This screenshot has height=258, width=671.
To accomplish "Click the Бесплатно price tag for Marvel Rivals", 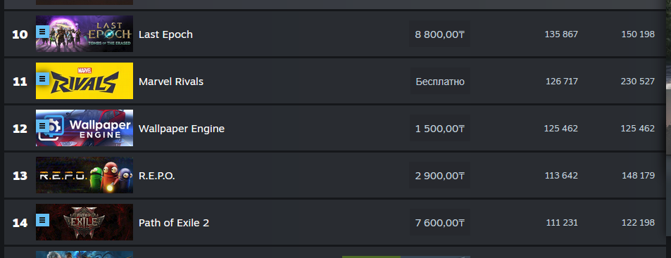I will (440, 81).
